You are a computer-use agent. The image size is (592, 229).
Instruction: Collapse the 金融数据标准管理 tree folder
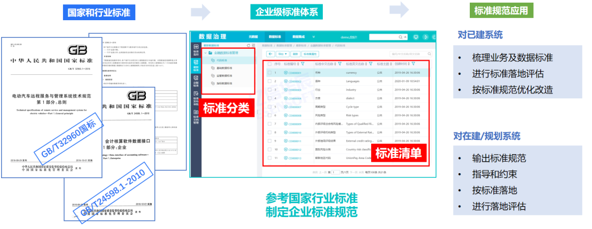point(206,52)
